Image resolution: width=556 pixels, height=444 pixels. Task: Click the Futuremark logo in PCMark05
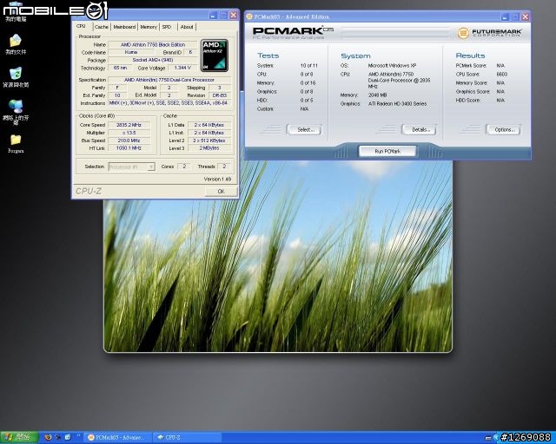pyautogui.click(x=489, y=33)
